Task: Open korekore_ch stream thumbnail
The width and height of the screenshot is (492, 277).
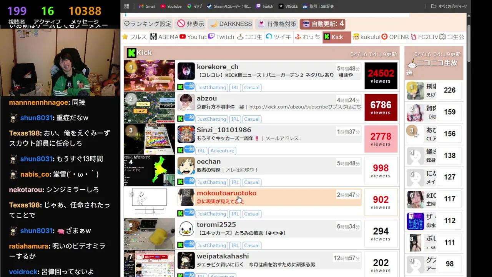Action: [149, 76]
